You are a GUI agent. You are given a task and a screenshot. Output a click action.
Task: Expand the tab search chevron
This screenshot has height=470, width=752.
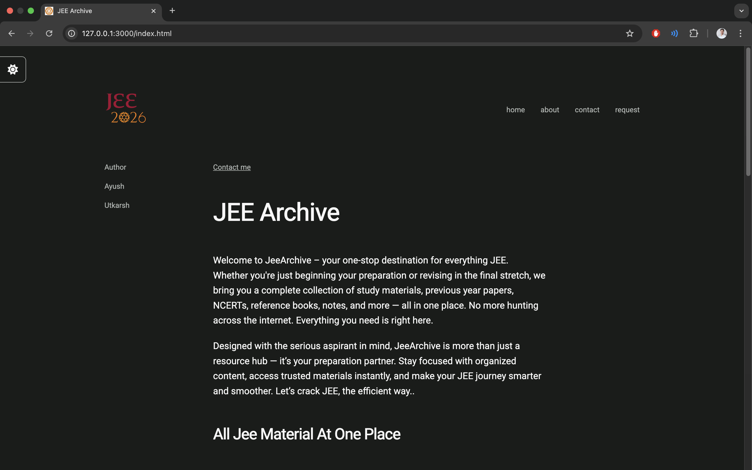click(x=742, y=11)
